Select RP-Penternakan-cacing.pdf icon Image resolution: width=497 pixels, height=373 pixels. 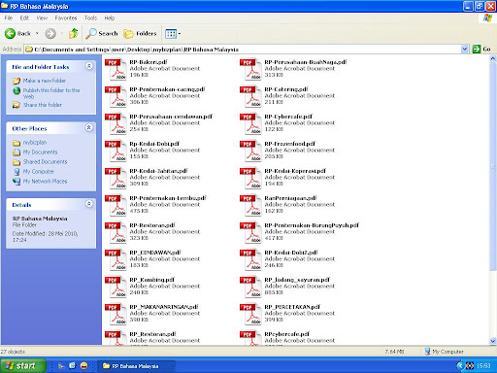pyautogui.click(x=116, y=96)
